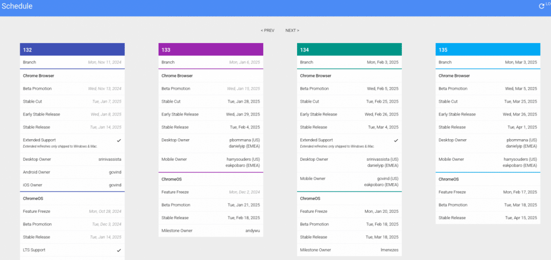
Task: Click iOS Owner row in milestone 132
Action: pyautogui.click(x=73, y=185)
